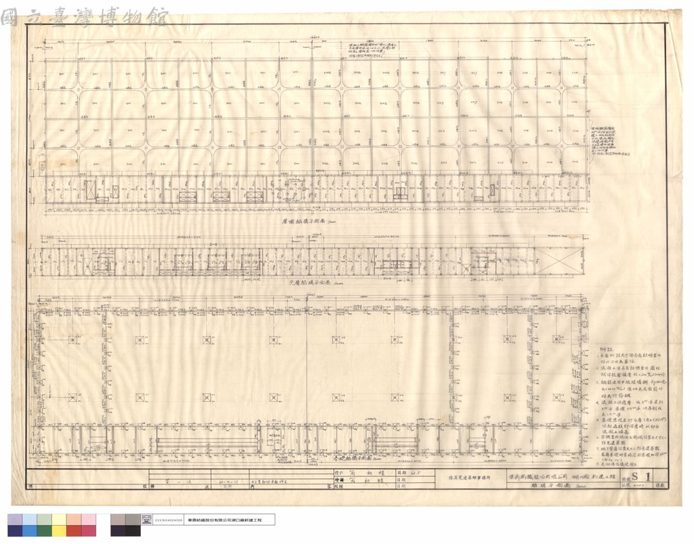This screenshot has width=694, height=544.
Task: Click the handwritten note beside roof plan
Action: 605,140
